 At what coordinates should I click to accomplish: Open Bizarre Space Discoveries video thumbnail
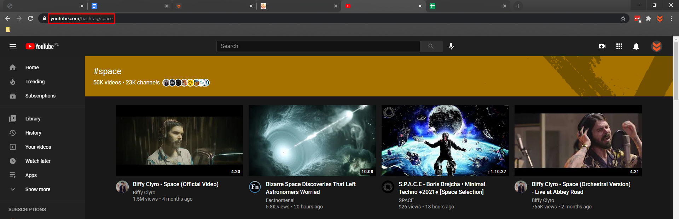[x=312, y=141]
